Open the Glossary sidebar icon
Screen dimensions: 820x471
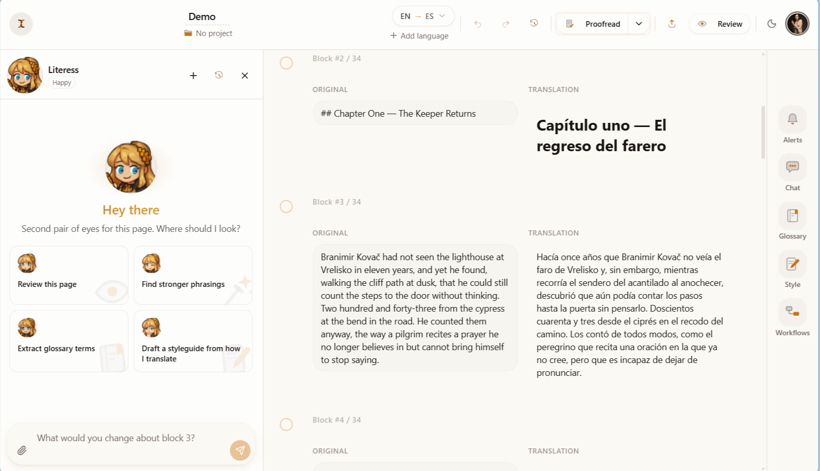point(793,215)
